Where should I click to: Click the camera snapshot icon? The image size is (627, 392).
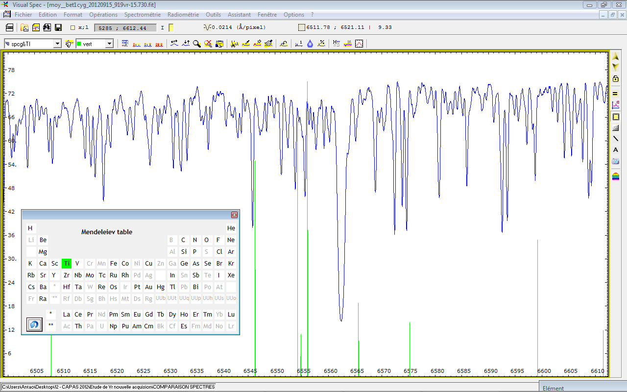(x=616, y=162)
